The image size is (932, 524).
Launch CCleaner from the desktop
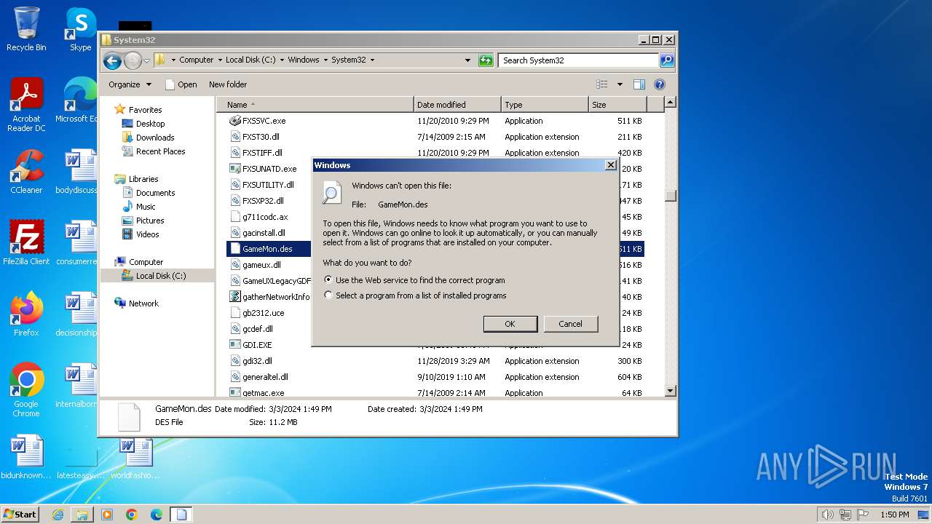tap(26, 172)
